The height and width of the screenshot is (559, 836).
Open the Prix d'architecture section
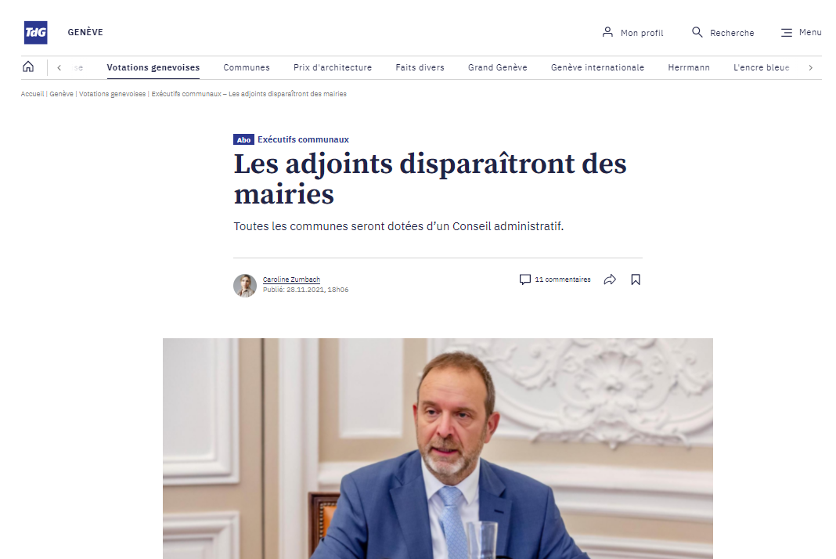333,68
